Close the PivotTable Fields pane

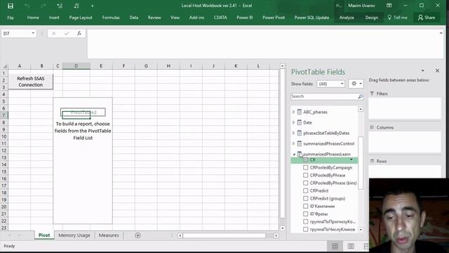[437, 70]
